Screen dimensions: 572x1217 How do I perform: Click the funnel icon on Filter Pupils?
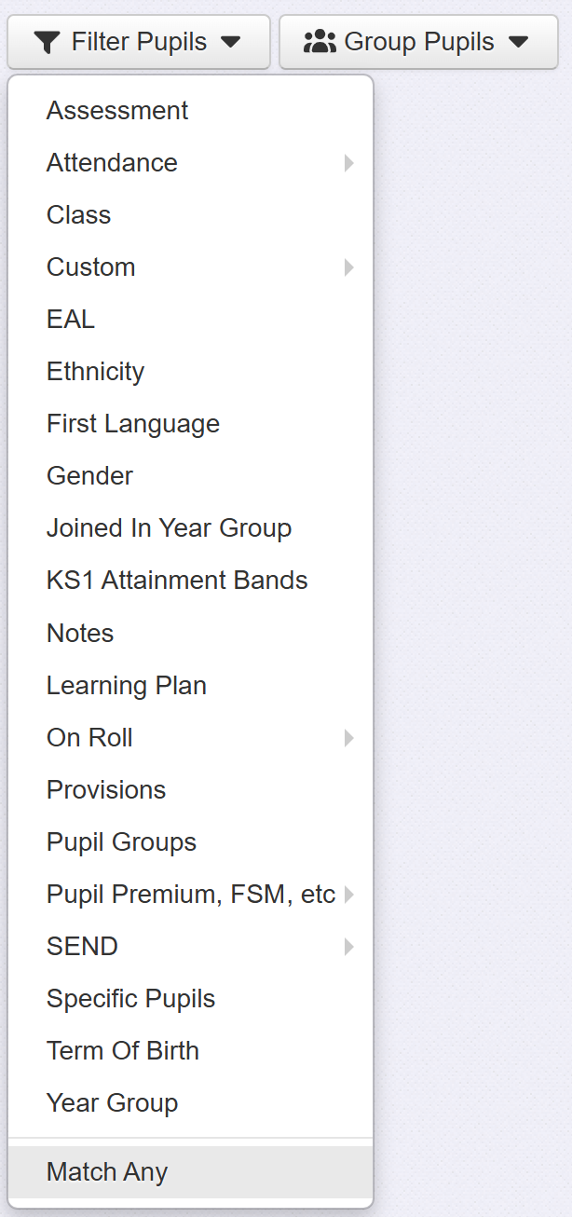pos(46,42)
